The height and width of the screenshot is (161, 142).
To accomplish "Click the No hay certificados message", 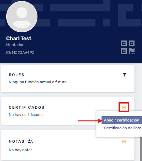I will [x=26, y=115].
